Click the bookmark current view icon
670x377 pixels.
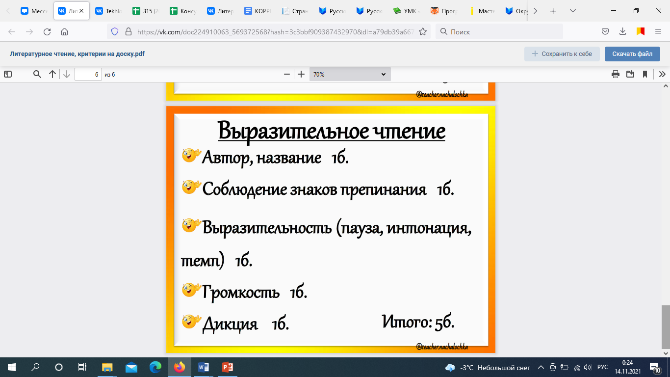pyautogui.click(x=645, y=74)
